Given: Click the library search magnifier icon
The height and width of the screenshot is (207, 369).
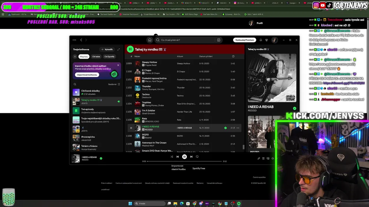Looking at the screenshot, I should click(75, 84).
